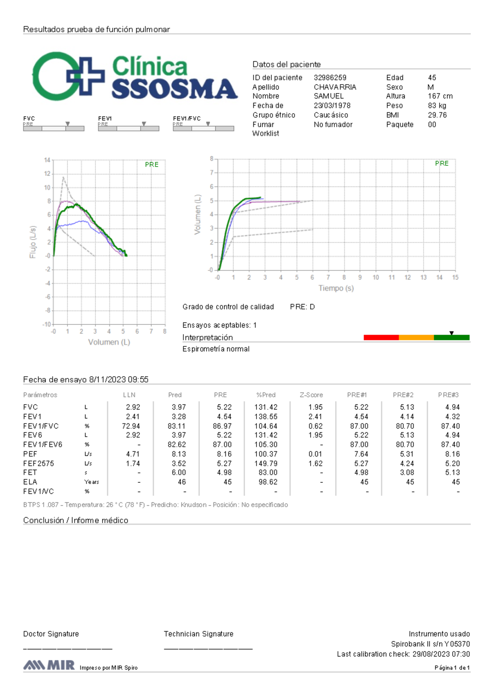Click the FET PRE#2 value 3.08
This screenshot has width=491, height=694.
[407, 472]
